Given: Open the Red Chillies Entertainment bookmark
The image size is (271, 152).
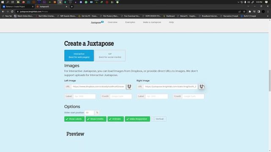Looking at the screenshot, I should pos(45,16).
